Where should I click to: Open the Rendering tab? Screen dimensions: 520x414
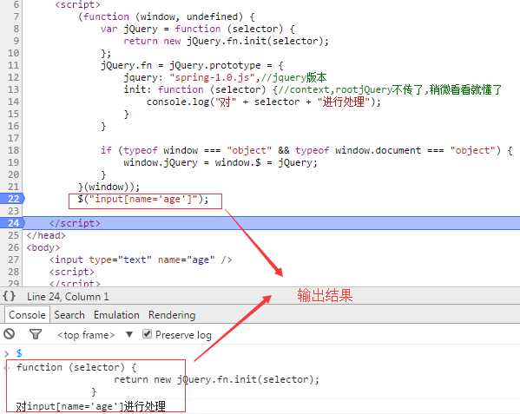click(172, 315)
